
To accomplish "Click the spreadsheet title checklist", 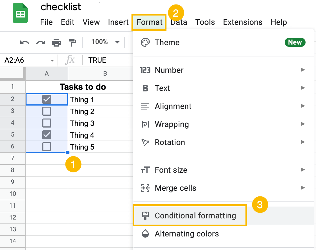I will [61, 7].
